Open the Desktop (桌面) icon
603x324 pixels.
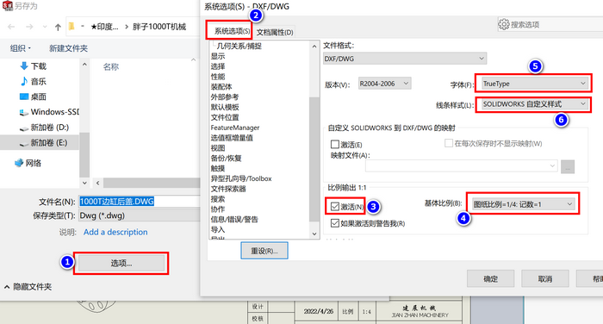click(x=24, y=97)
